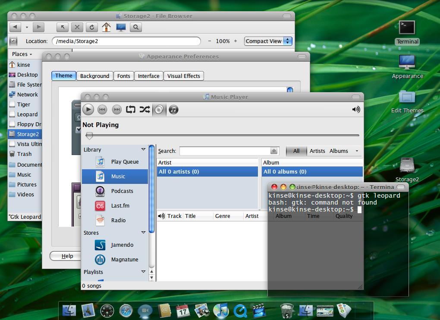This screenshot has height=320, width=440.
Task: Open Play Queue in Music Player library
Action: tap(115, 162)
